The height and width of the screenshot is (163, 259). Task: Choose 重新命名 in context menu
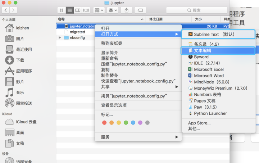(x=138, y=58)
